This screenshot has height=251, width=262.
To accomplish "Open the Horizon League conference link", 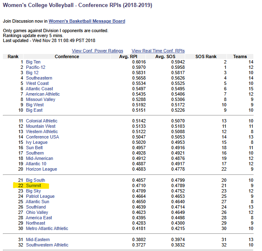I will point(41,169).
